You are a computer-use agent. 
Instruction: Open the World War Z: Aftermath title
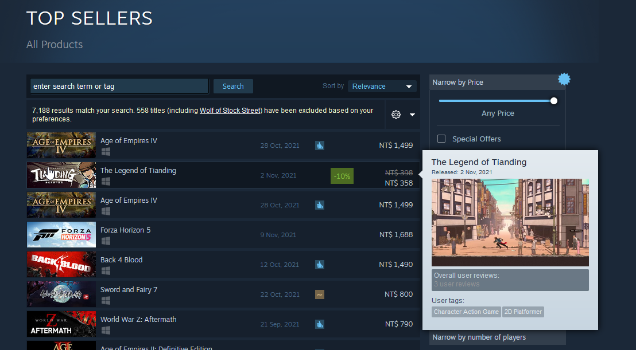pos(138,319)
